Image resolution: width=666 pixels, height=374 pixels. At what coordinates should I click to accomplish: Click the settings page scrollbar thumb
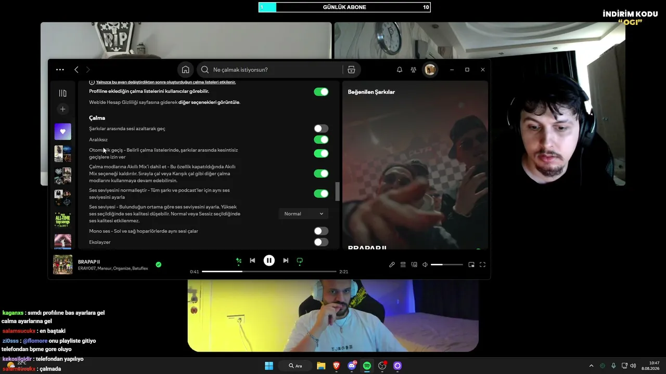[x=337, y=191]
